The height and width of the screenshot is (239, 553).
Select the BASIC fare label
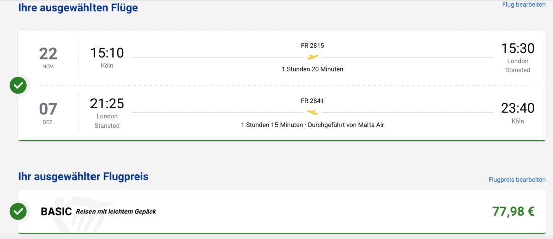click(56, 212)
